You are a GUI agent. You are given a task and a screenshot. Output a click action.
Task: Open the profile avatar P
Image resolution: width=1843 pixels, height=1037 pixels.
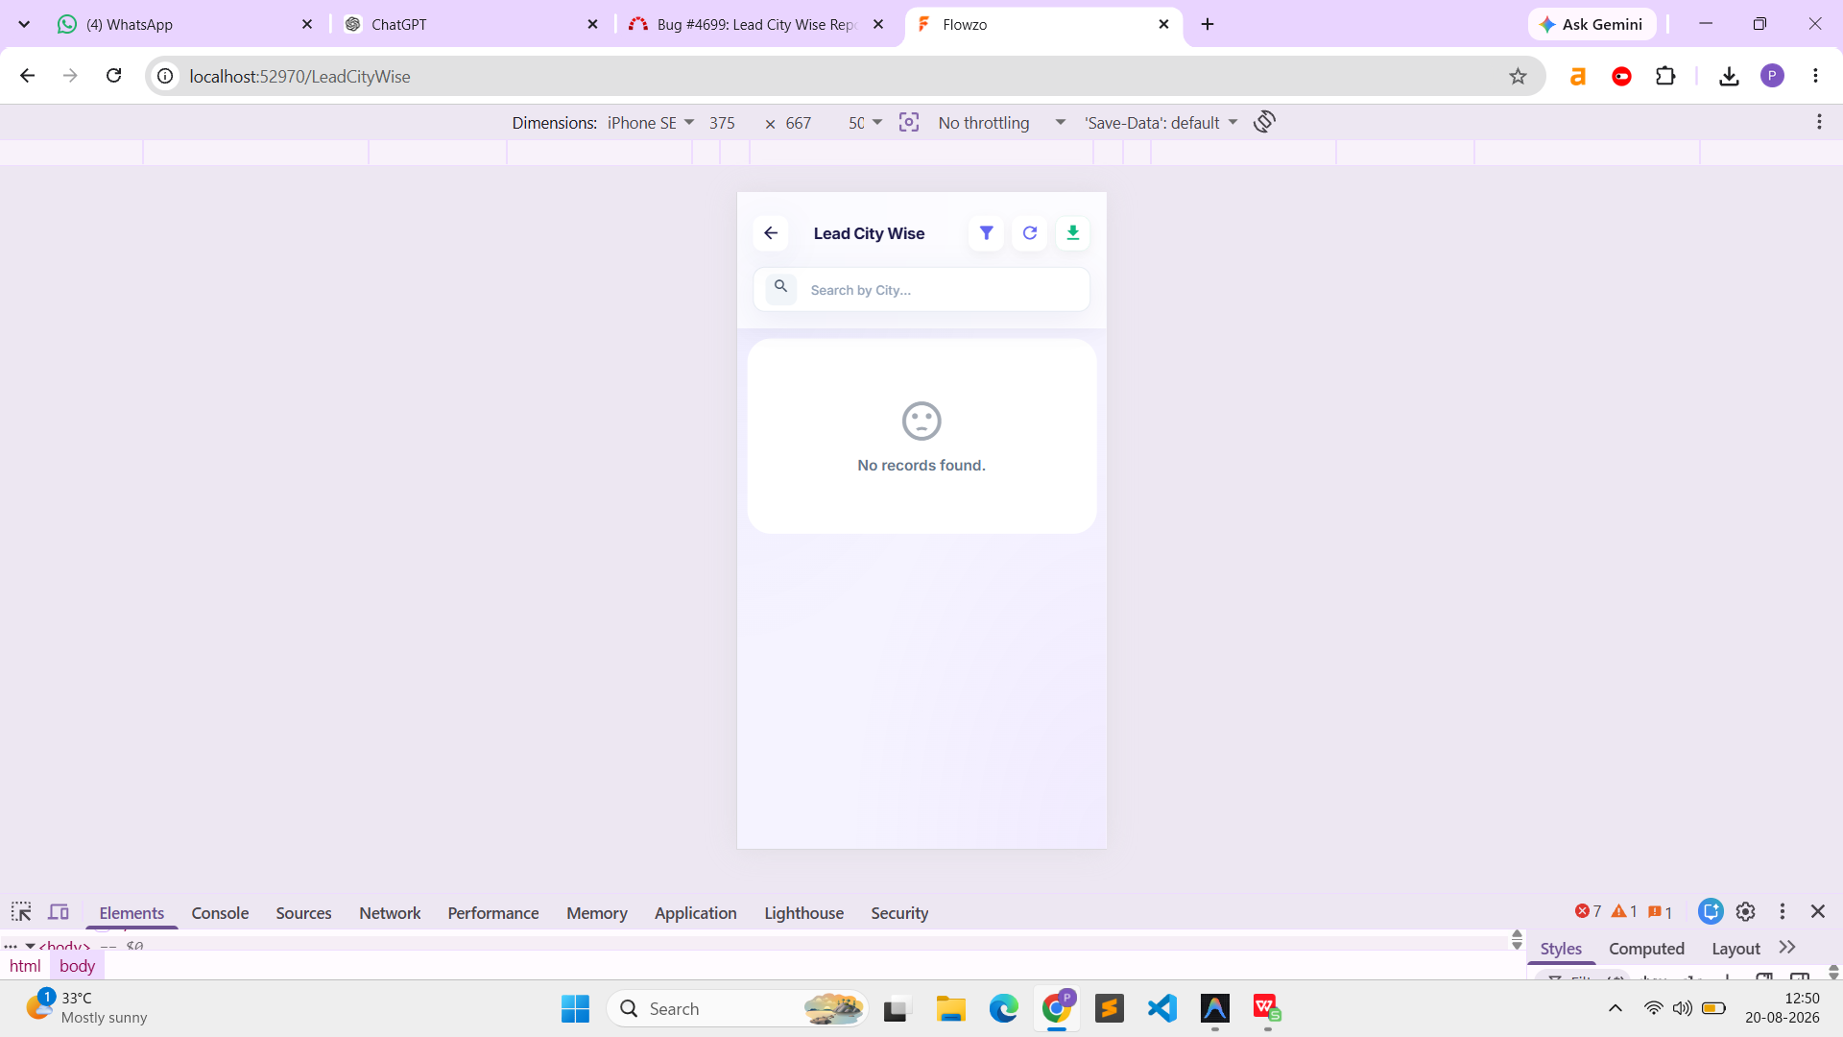1773,76
